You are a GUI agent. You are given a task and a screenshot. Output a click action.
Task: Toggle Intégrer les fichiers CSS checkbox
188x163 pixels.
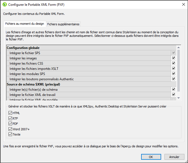click(173, 63)
